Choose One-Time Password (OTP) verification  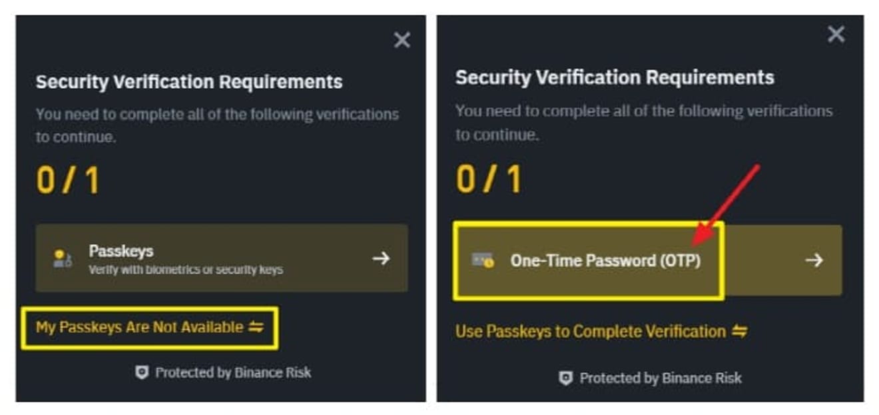605,260
